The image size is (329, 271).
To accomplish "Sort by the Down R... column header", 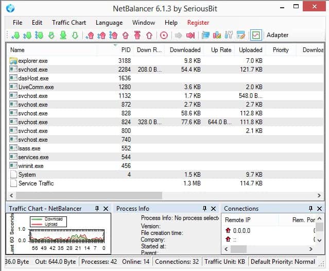I will point(149,50).
